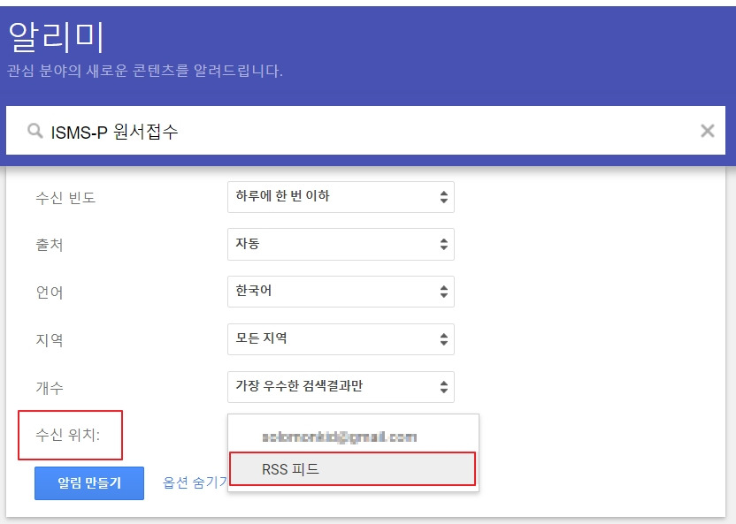Click the 알리미 header logo text
Screen dimensions: 736x524
[x=56, y=36]
